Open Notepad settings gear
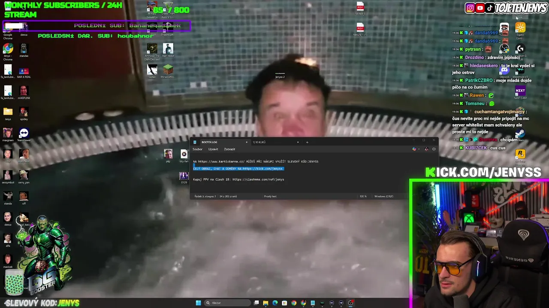This screenshot has height=308, width=549. click(434, 149)
